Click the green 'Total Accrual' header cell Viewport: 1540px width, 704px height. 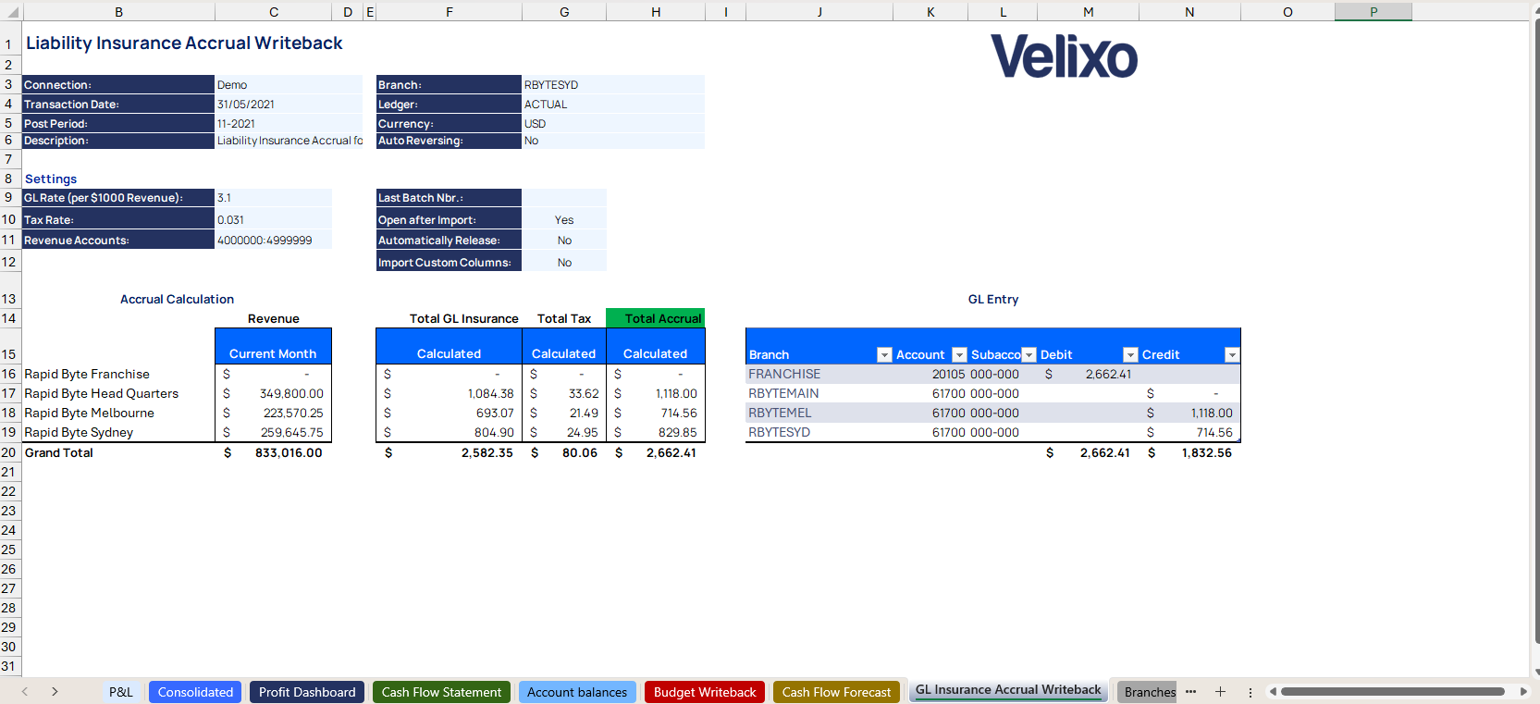[x=655, y=318]
